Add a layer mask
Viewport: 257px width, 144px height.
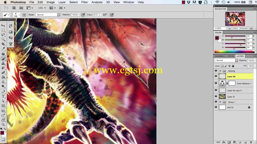(229, 142)
